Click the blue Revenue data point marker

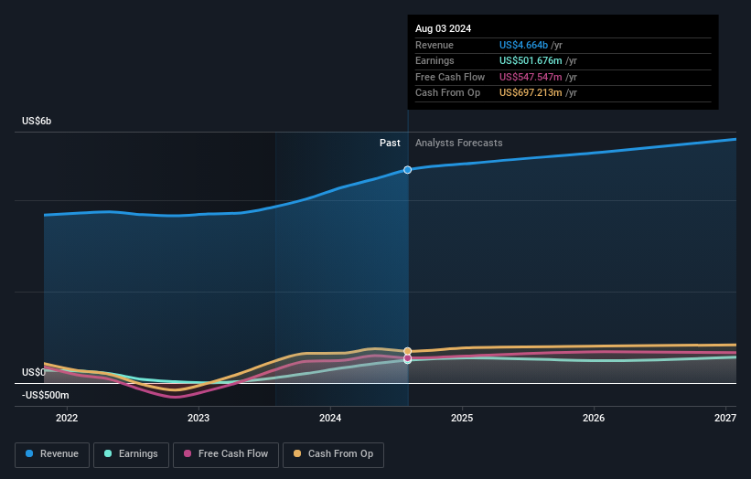[x=408, y=170]
